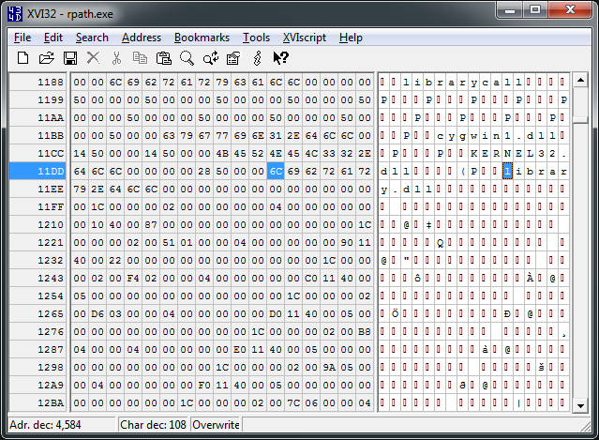
Task: Toggle the Overwrite mode status indicator
Action: 216,425
